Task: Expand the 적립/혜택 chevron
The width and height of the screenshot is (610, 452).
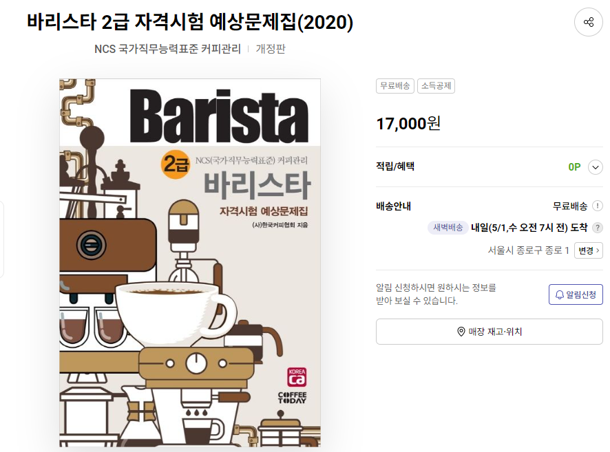Action: [x=596, y=167]
